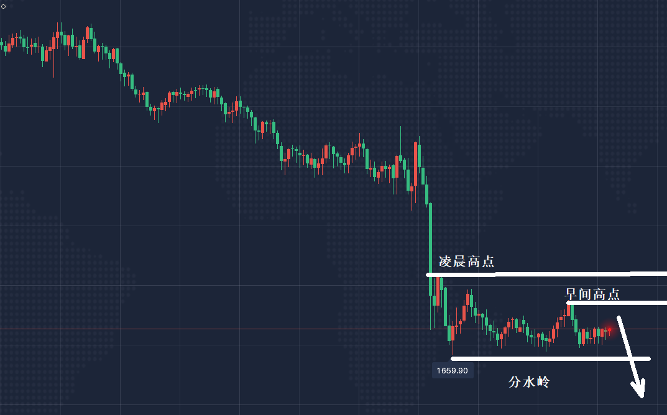Click the small circle icon in the top-left corner
Screen dimensions: 667x415
(2, 5)
